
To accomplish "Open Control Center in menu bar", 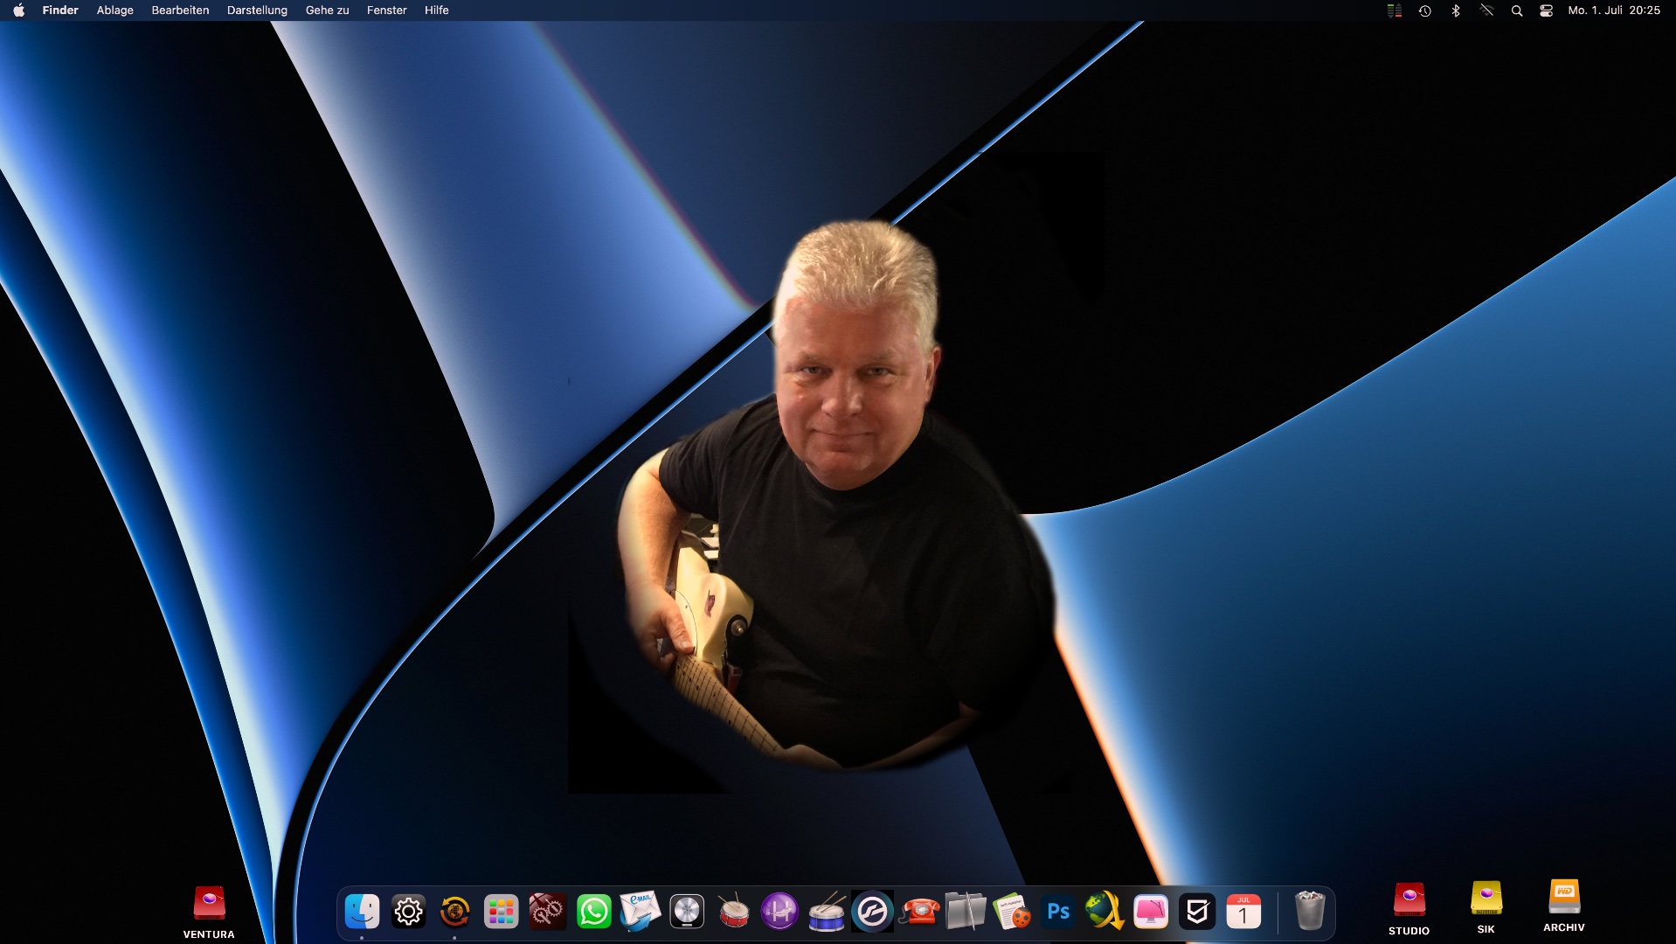I will click(x=1546, y=10).
